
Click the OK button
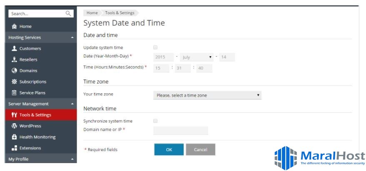pyautogui.click(x=169, y=149)
